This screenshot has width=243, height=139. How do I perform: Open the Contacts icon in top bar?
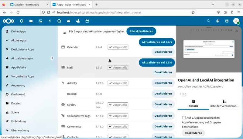coord(78,21)
